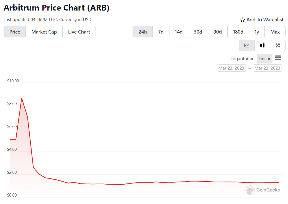
Task: Click the price peak on chart line
Action: pos(22,98)
